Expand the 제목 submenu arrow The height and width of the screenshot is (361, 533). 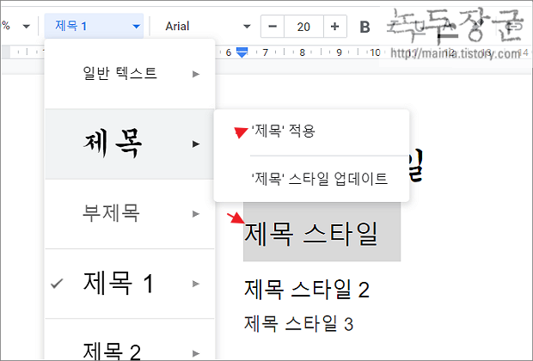coord(195,144)
